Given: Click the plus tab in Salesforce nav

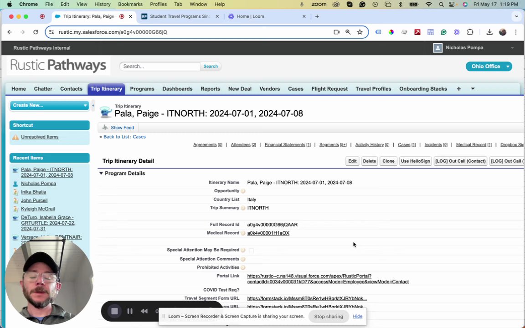Looking at the screenshot, I should point(459,89).
